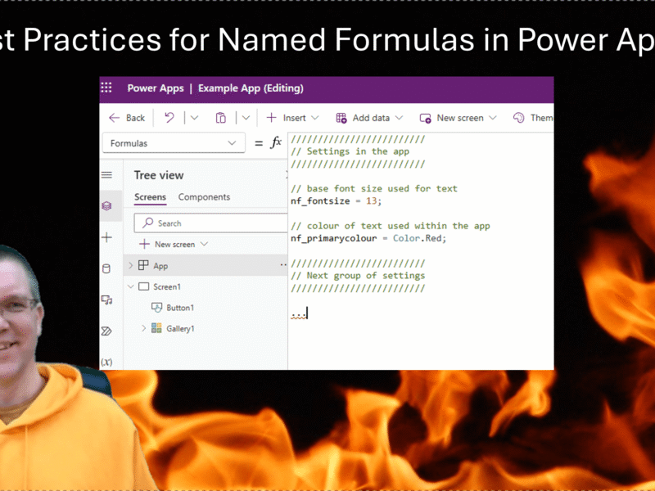655x491 pixels.
Task: Expand the paste options dropdown arrow
Action: (246, 118)
